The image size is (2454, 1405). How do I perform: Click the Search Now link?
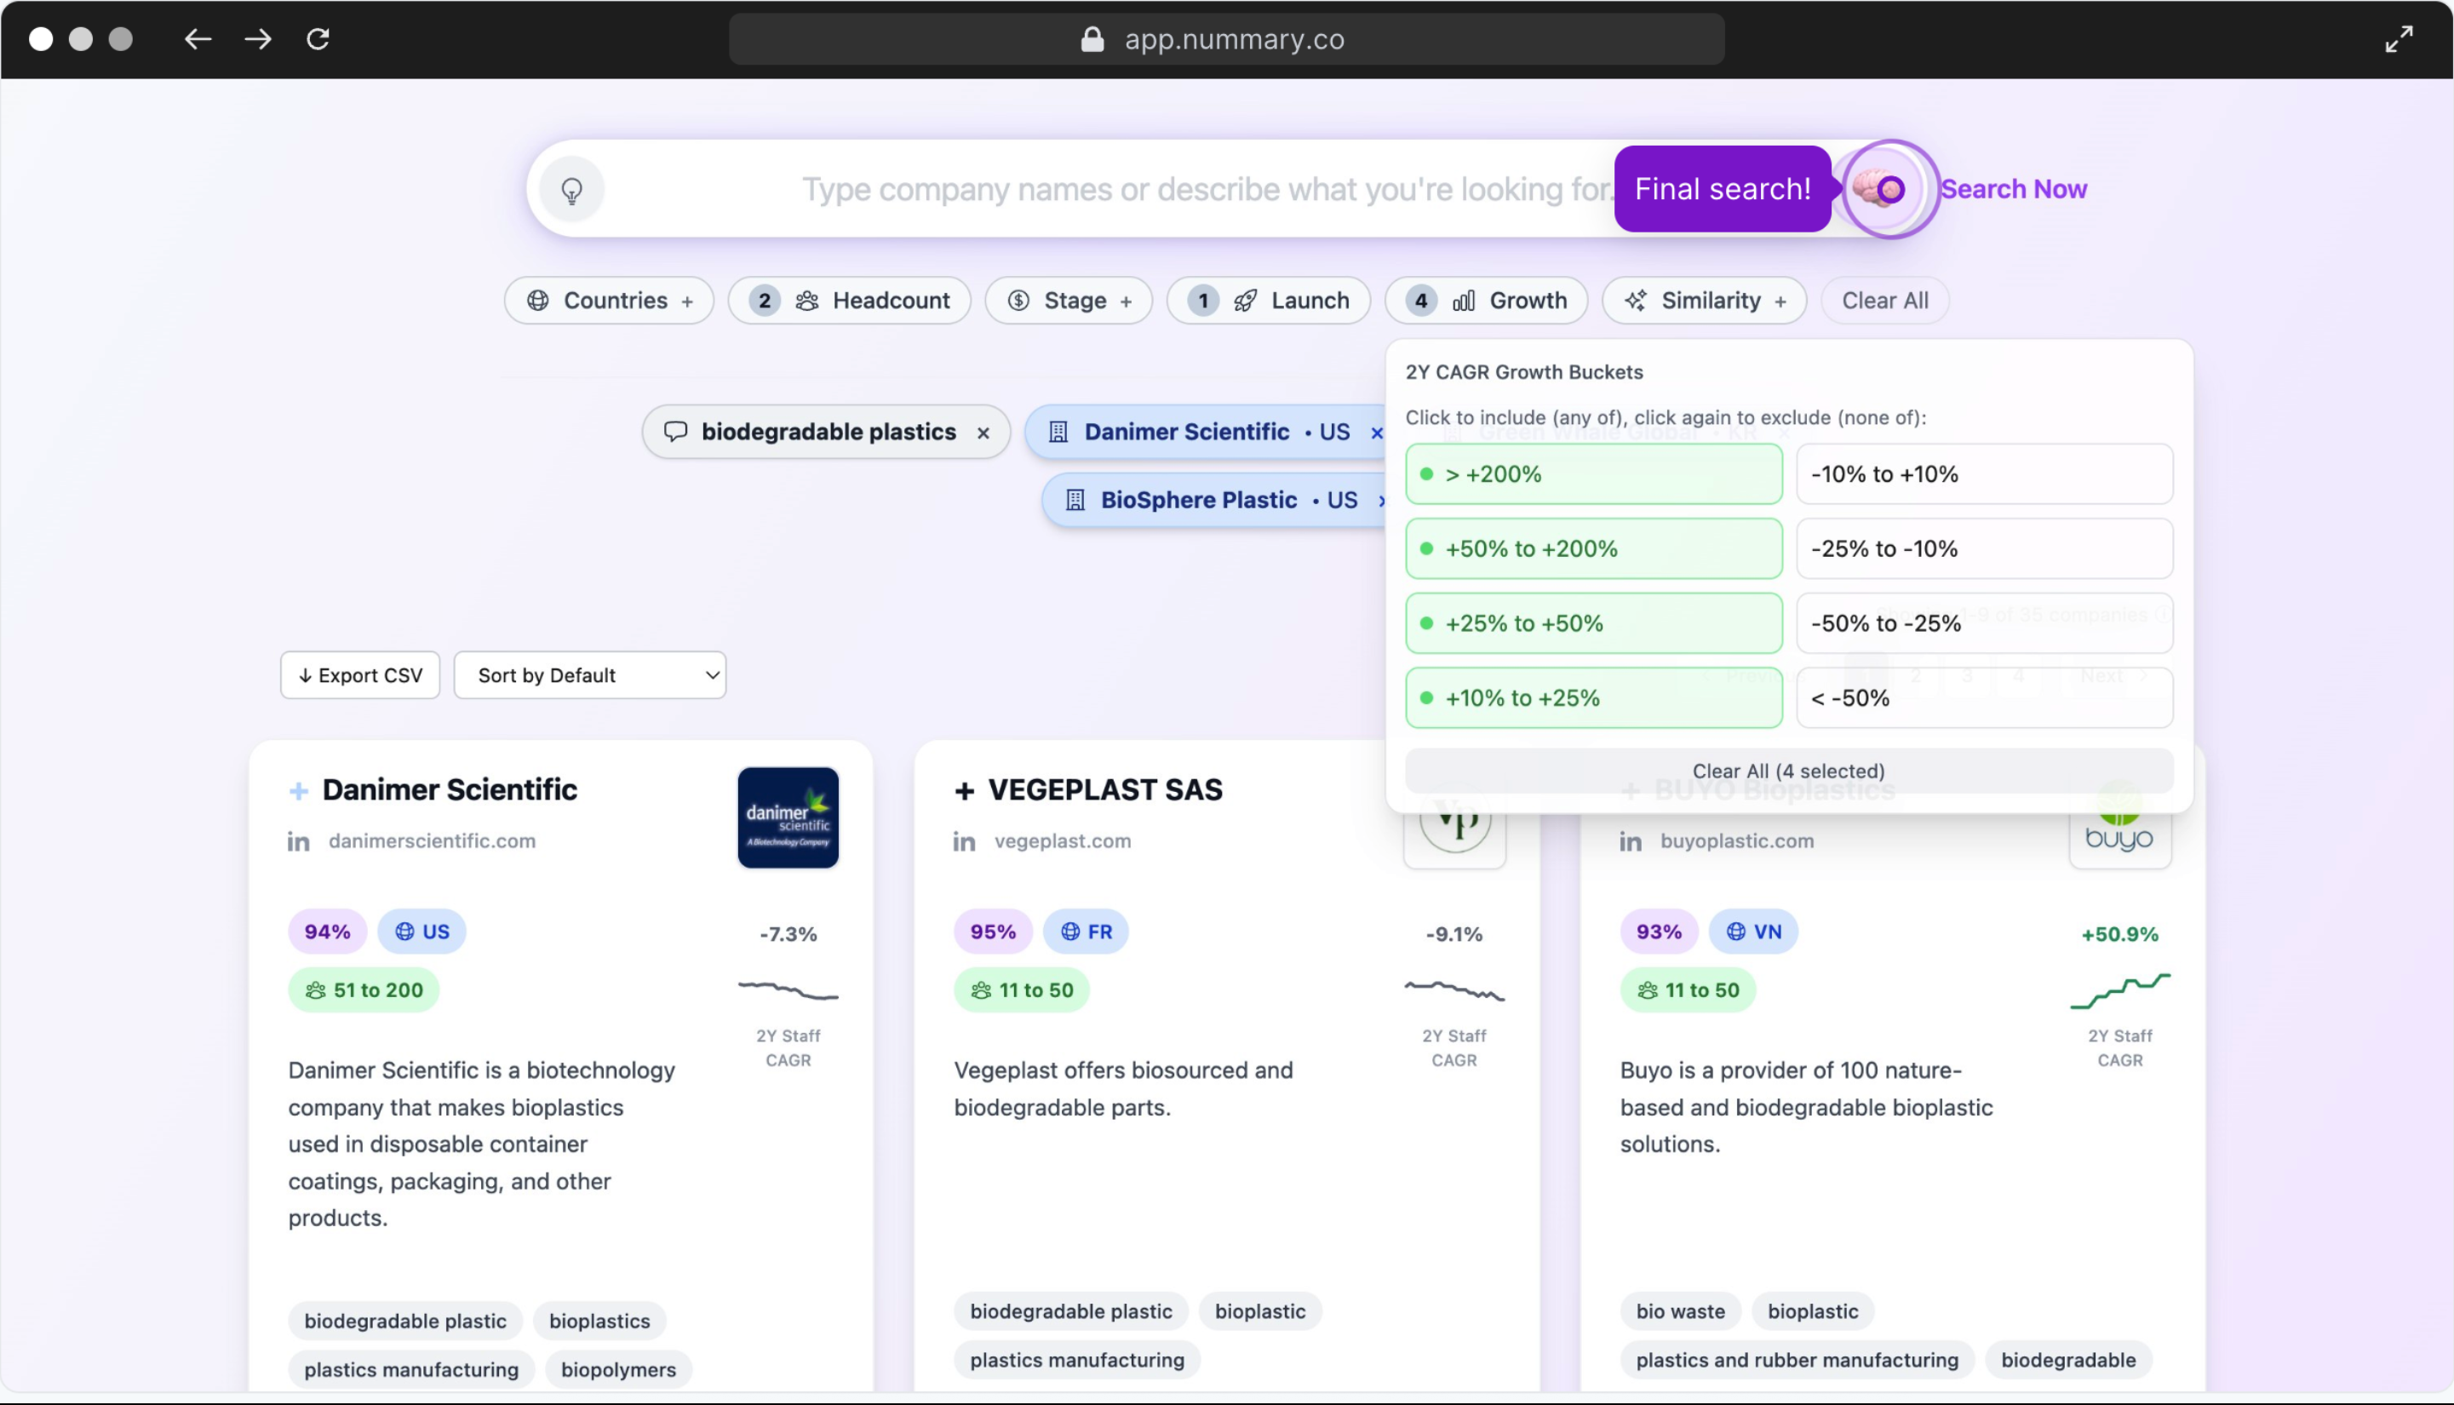pyautogui.click(x=2013, y=189)
